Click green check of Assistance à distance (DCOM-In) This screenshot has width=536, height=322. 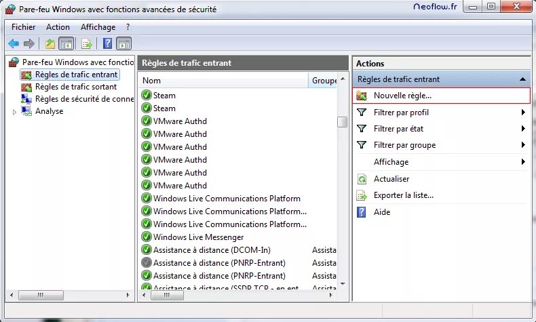click(147, 250)
